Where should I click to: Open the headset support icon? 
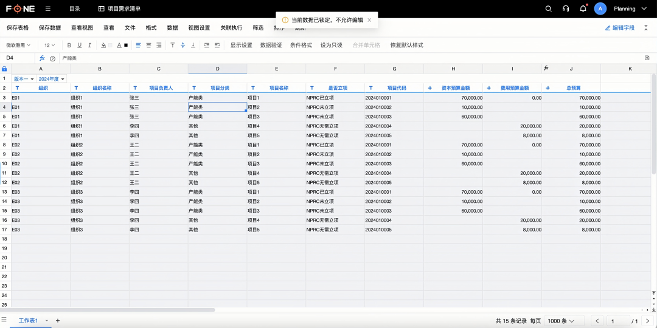click(566, 9)
